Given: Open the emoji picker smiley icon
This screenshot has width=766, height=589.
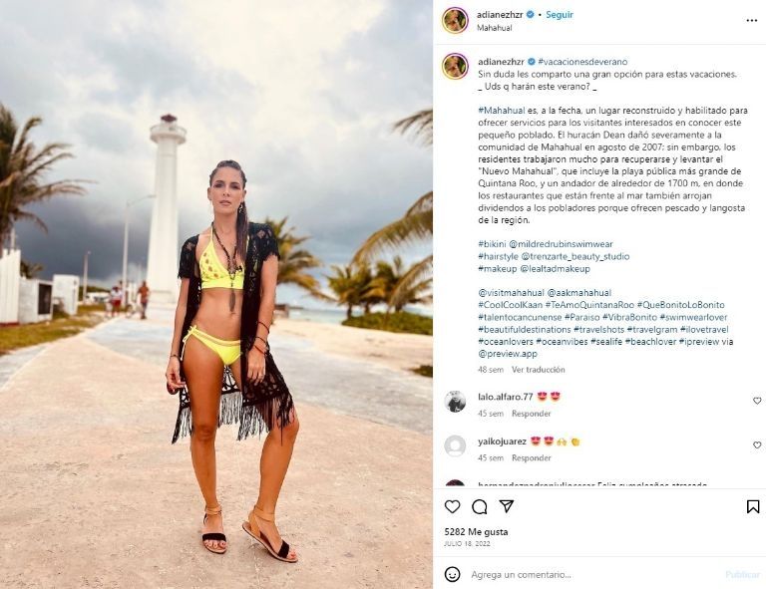Looking at the screenshot, I should click(453, 574).
